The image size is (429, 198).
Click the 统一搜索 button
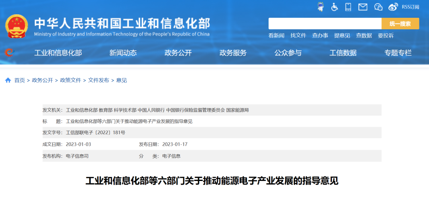tap(400, 23)
